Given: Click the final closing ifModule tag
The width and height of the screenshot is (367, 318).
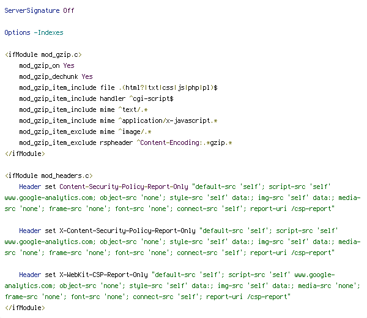Looking at the screenshot, I should (x=25, y=308).
